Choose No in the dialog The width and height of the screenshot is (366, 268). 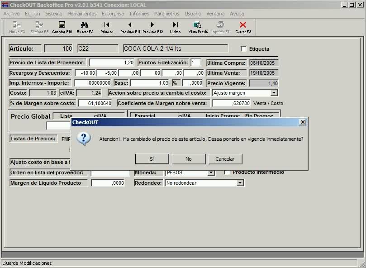(189, 159)
